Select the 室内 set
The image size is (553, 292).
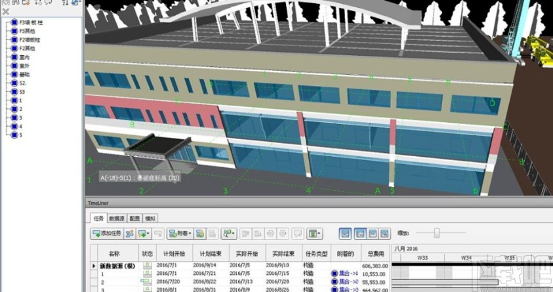[24, 57]
